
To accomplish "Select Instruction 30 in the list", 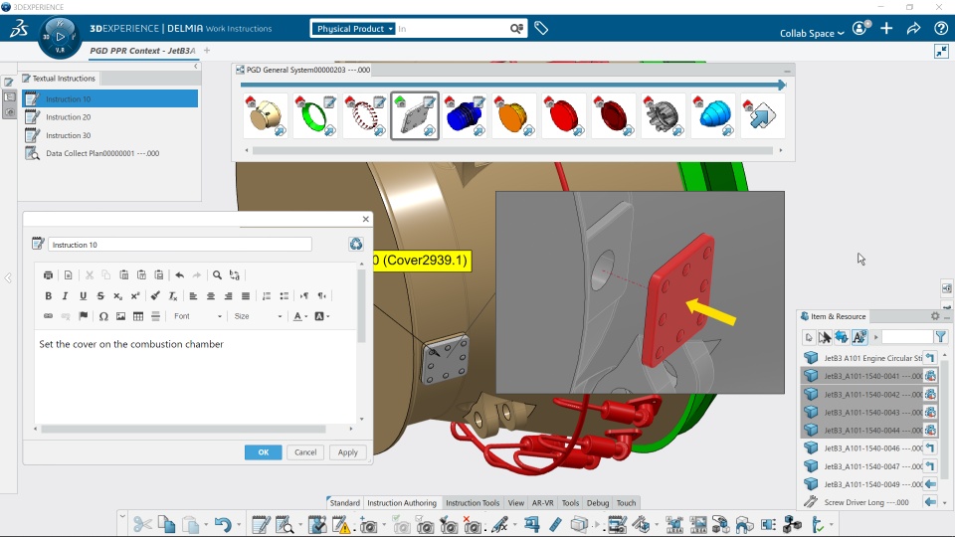I will coord(110,135).
